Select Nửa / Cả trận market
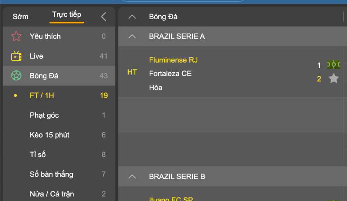Screen dimensions: 347x201 pyautogui.click(x=49, y=194)
